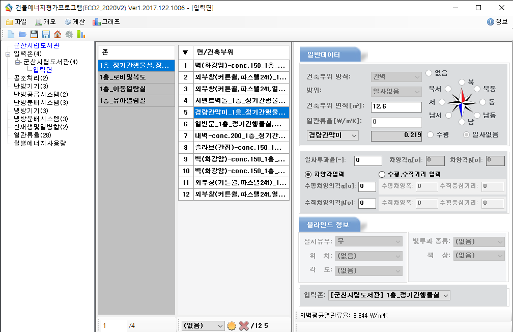
Task: Click the gear icon in toolbar
Action: [x=69, y=35]
